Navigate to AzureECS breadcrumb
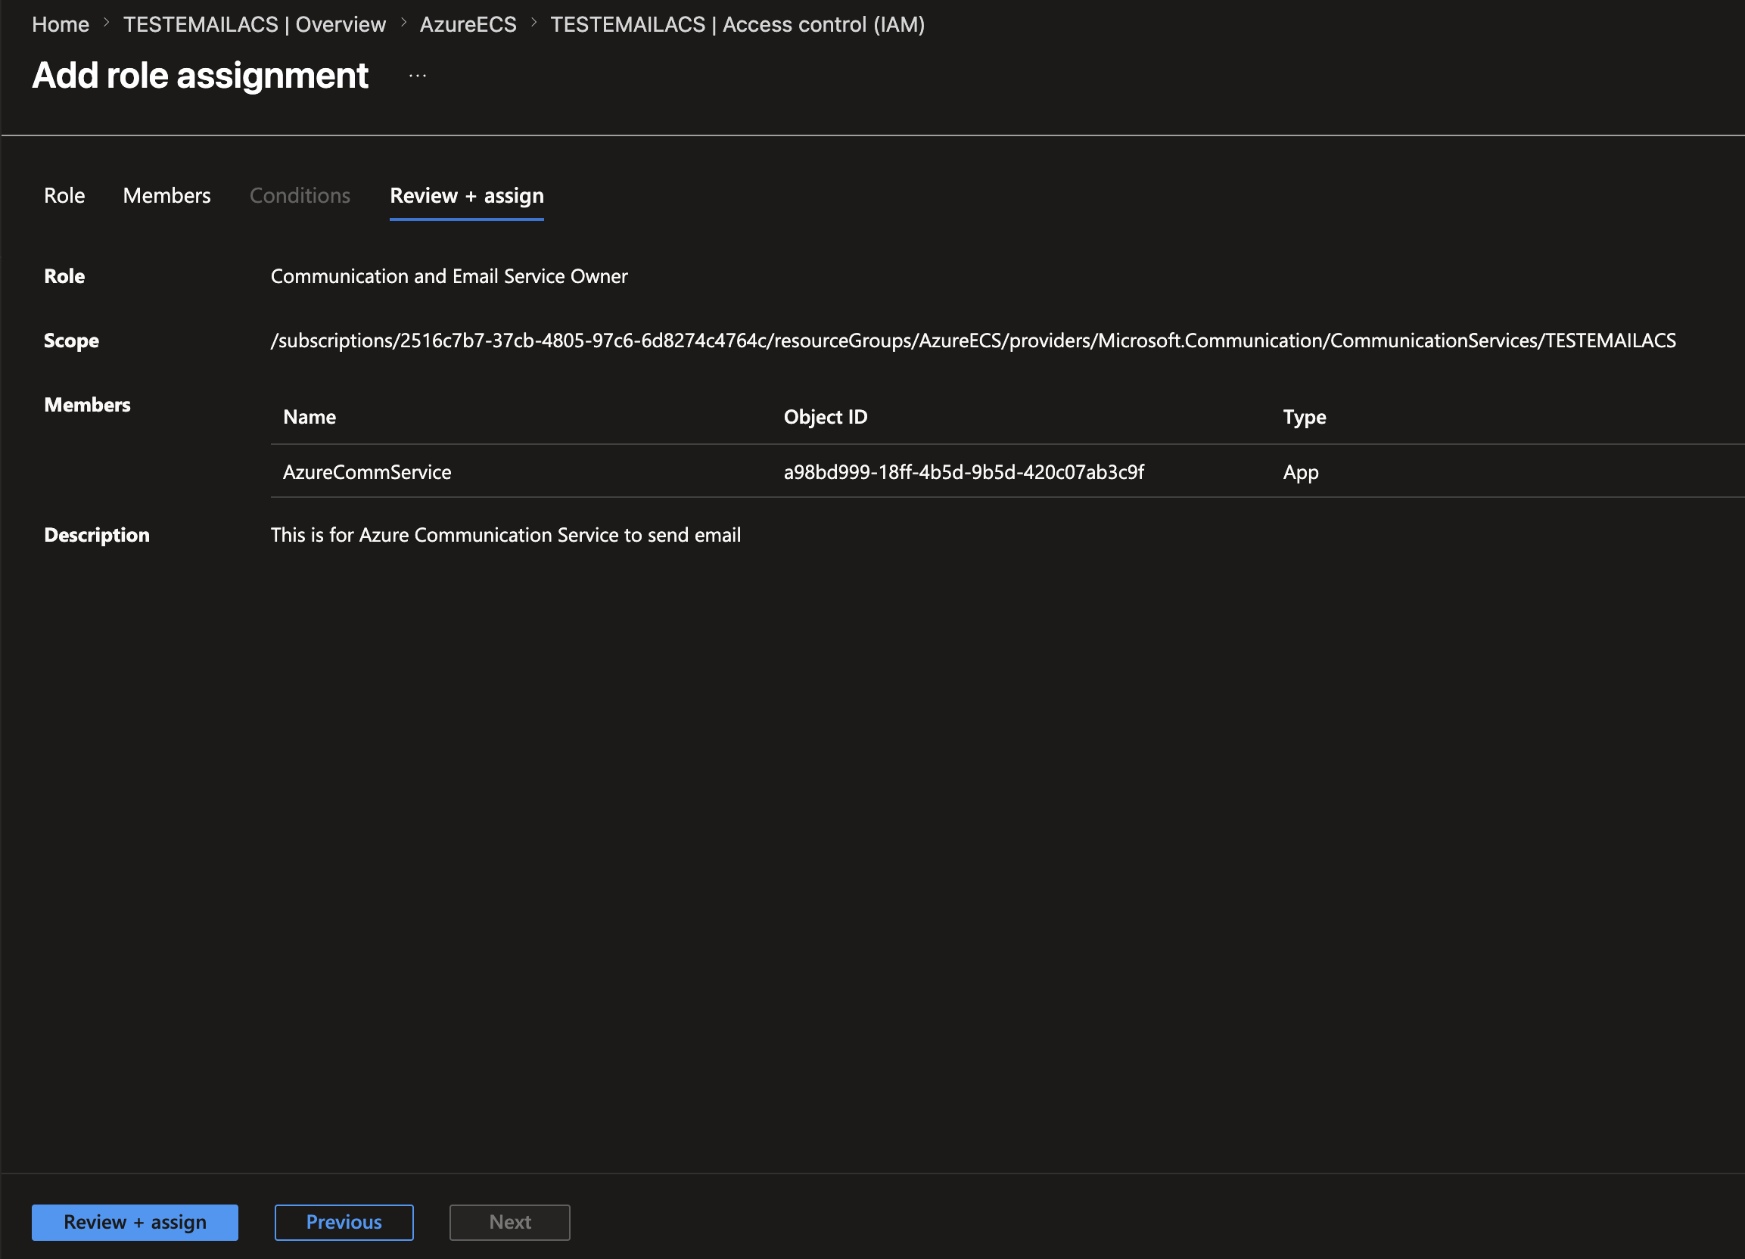The height and width of the screenshot is (1259, 1745). (468, 25)
